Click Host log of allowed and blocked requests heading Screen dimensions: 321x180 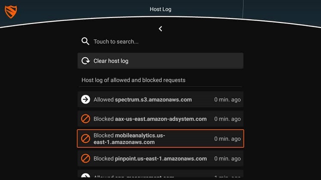[134, 80]
